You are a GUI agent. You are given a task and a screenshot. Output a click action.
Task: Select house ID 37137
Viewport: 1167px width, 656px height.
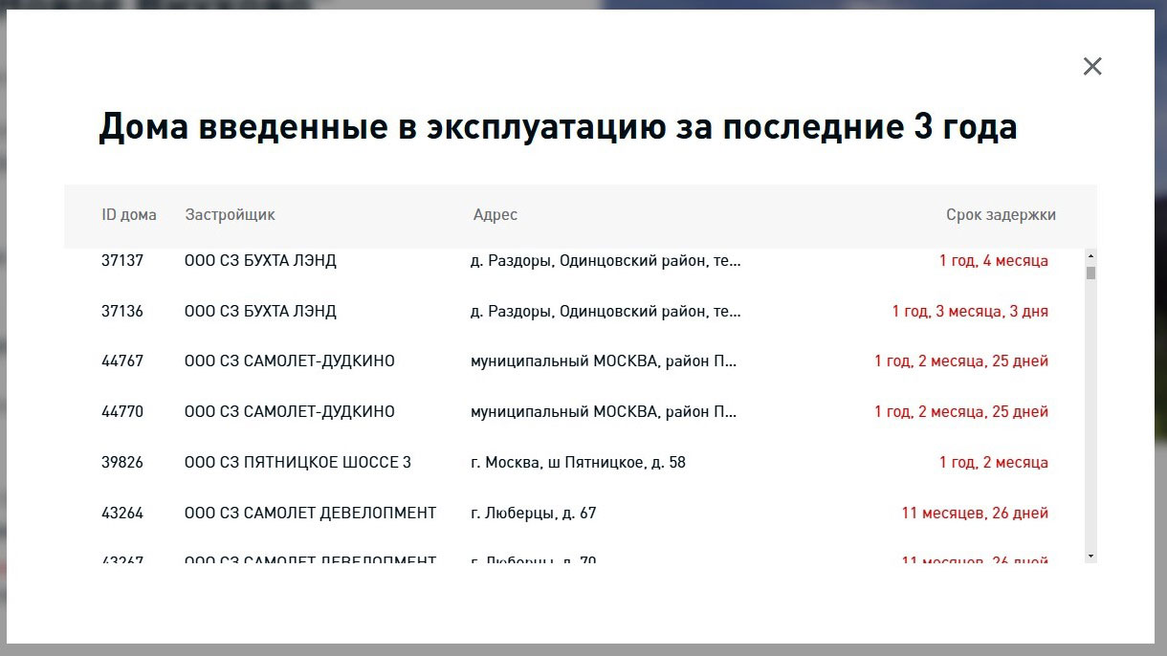(x=122, y=260)
